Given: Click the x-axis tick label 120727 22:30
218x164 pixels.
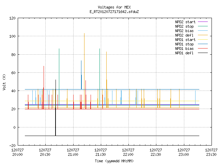Looking at the screenshot, I should (156, 152).
